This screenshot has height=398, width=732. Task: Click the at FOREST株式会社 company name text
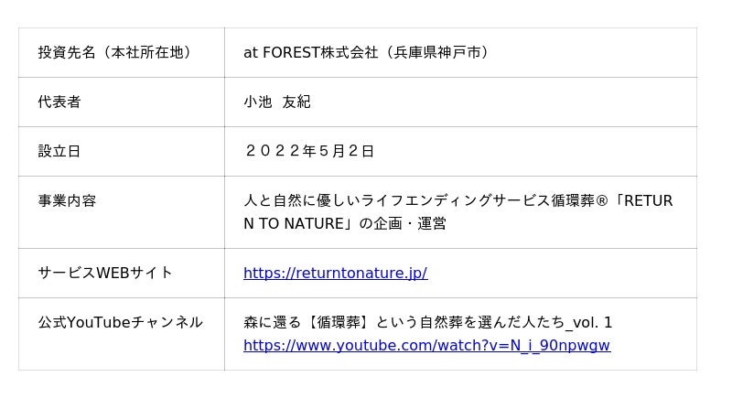point(310,52)
